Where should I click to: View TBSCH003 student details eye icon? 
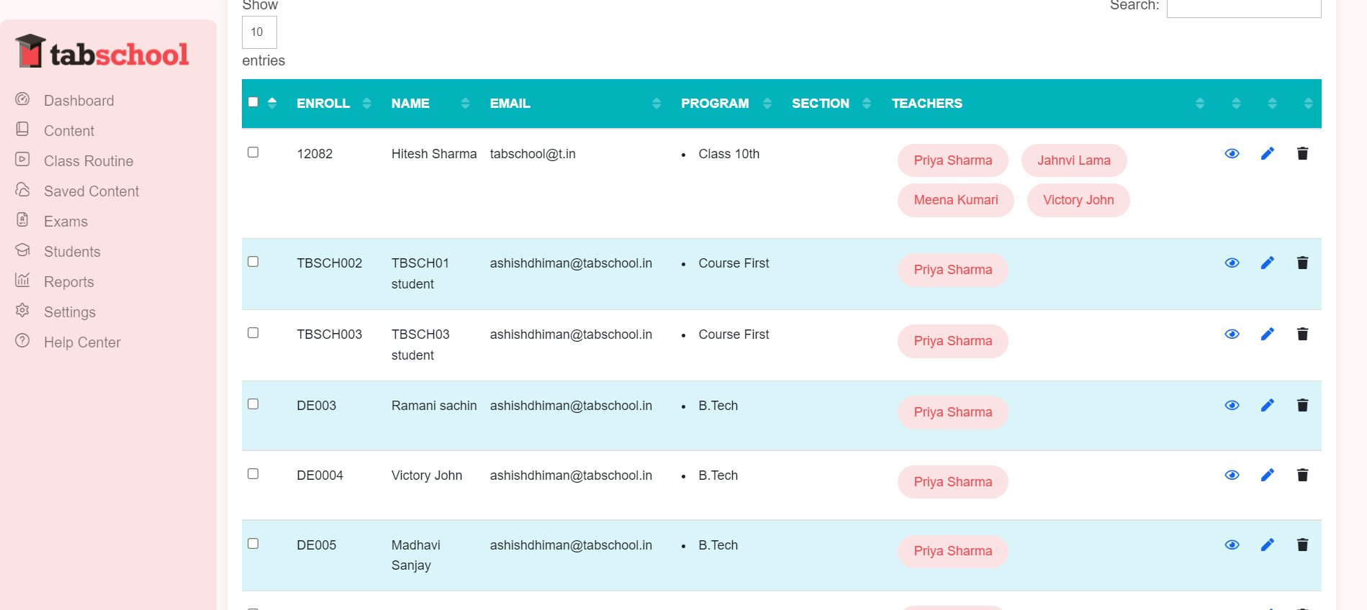pos(1232,334)
